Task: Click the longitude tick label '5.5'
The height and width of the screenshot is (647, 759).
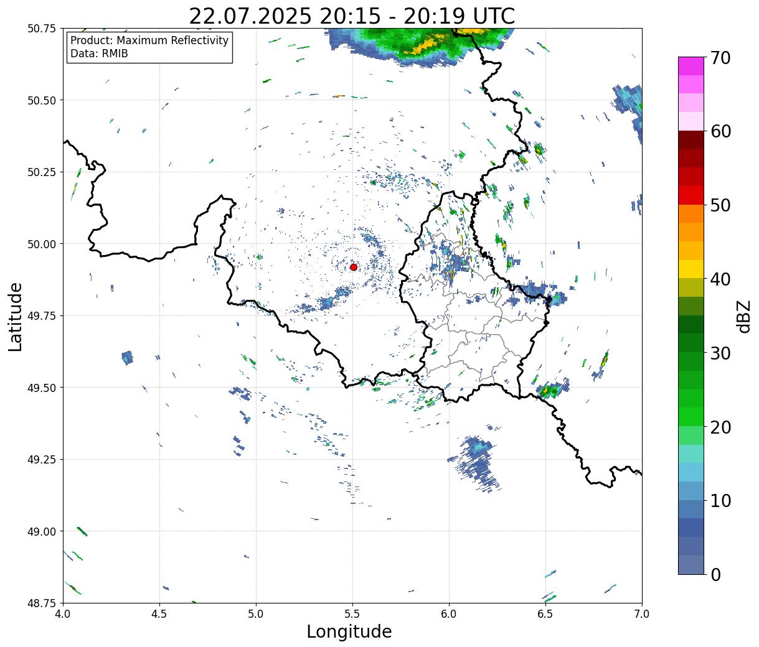Action: tap(352, 613)
